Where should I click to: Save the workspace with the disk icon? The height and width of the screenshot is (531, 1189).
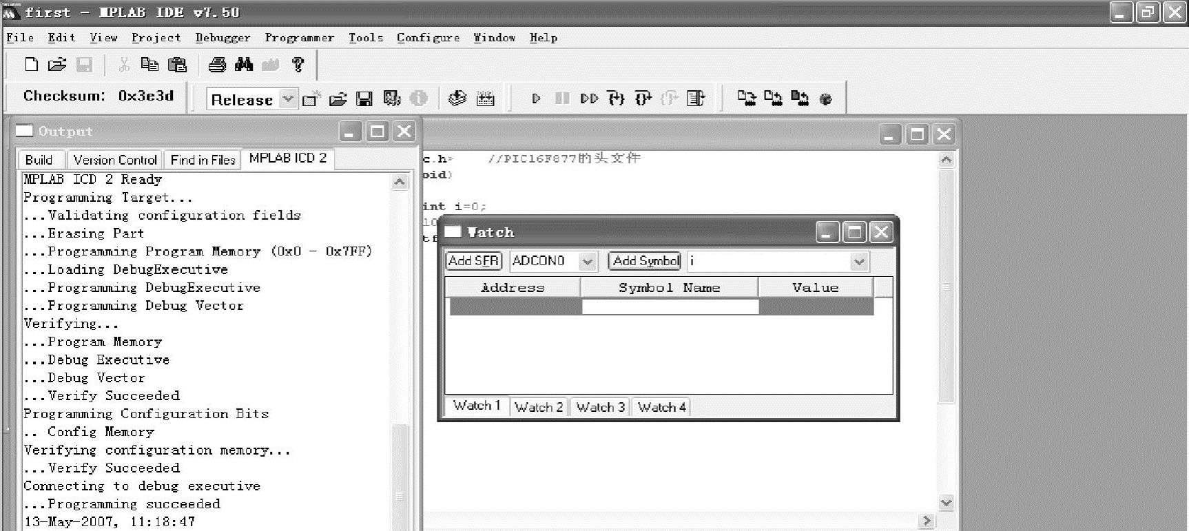364,99
